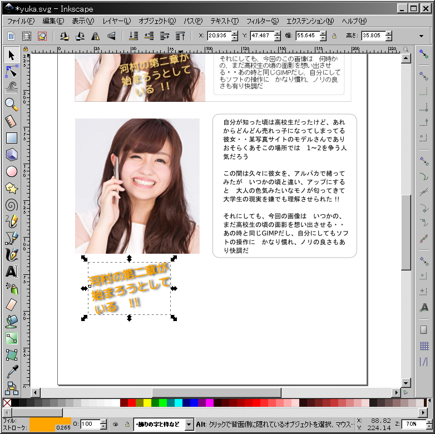Flip selection vertically
The width and height of the screenshot is (435, 434).
[x=111, y=36]
